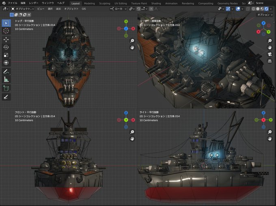Open the レンダー menu
The width and height of the screenshot is (276, 206).
[33, 3]
